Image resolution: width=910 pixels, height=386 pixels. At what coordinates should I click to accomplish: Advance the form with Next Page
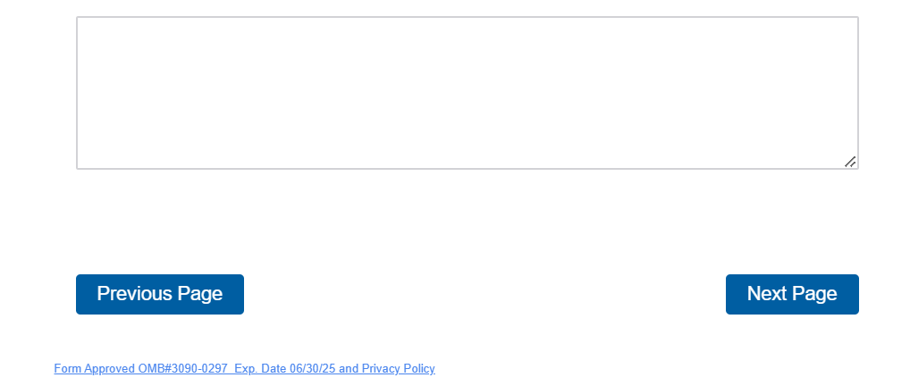[x=791, y=294]
